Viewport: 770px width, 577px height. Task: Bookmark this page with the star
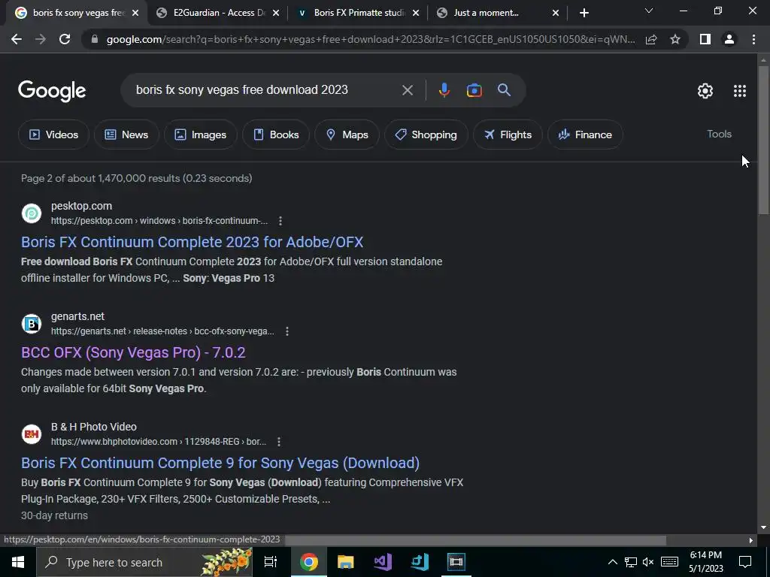pyautogui.click(x=675, y=39)
